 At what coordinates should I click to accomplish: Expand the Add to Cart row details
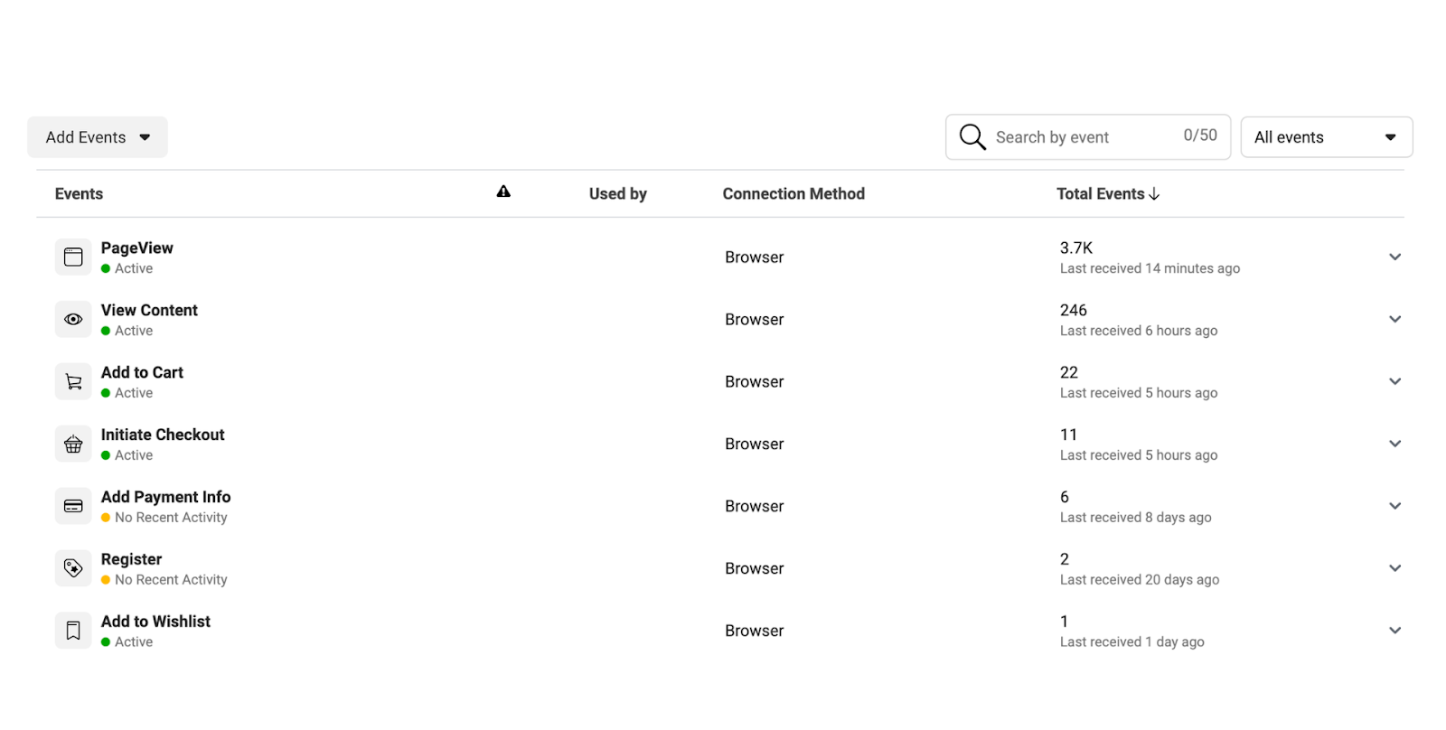(1395, 382)
